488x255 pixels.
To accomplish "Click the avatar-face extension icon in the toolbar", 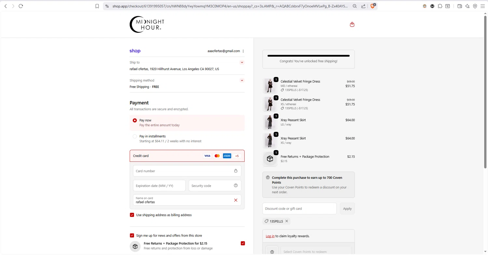I will pos(425,6).
